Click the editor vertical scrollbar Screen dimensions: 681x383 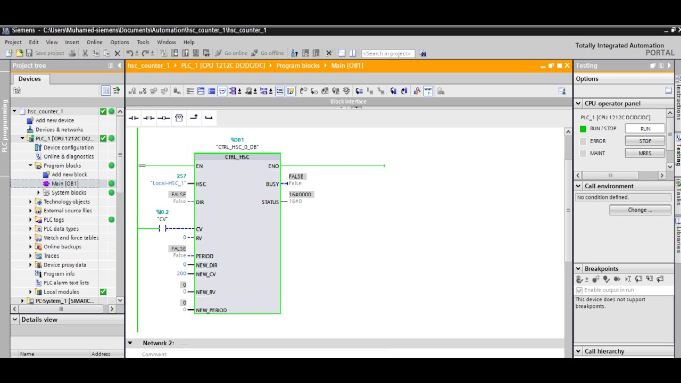coord(568,211)
